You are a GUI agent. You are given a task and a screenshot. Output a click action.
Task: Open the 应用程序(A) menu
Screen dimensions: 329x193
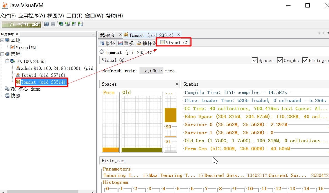click(x=32, y=16)
